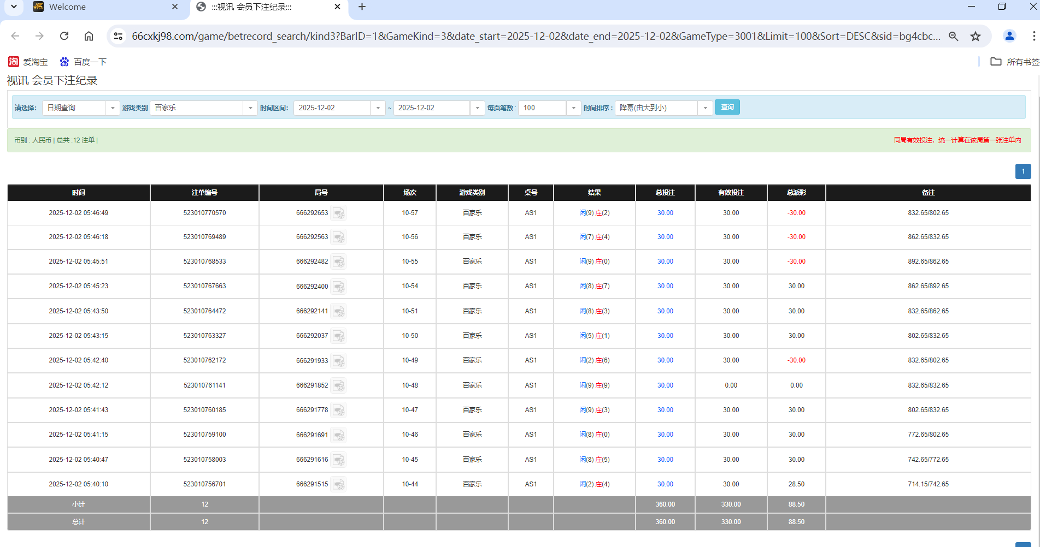Go to browser home page icon
Viewport: 1040px width, 547px height.
(x=89, y=36)
